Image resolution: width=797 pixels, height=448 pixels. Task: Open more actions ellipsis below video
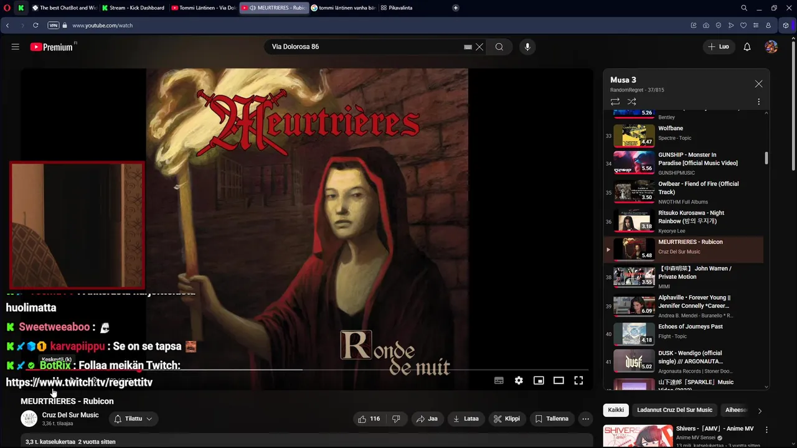point(585,419)
